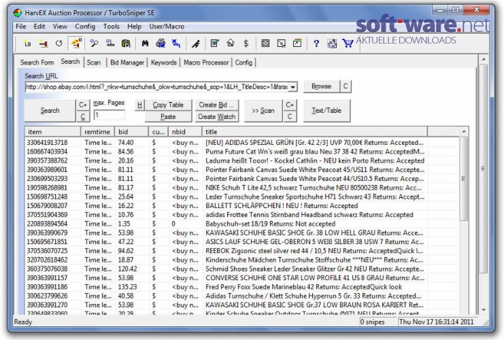
Task: Click the >> Scan button
Action: click(x=263, y=111)
